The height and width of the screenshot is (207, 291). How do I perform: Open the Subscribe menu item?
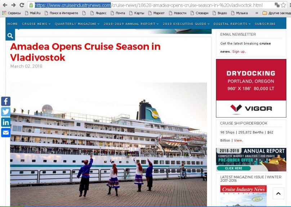point(265,24)
